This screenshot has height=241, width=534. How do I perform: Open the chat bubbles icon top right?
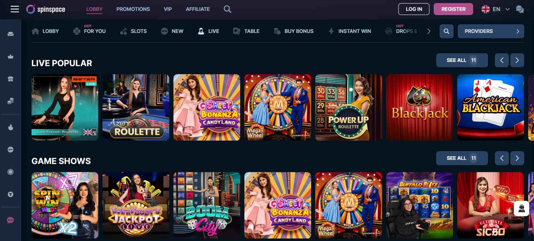click(x=520, y=9)
